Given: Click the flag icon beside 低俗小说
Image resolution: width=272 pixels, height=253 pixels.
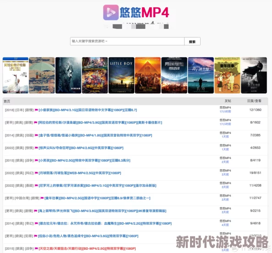Looking at the screenshot, I should pos(36,236).
